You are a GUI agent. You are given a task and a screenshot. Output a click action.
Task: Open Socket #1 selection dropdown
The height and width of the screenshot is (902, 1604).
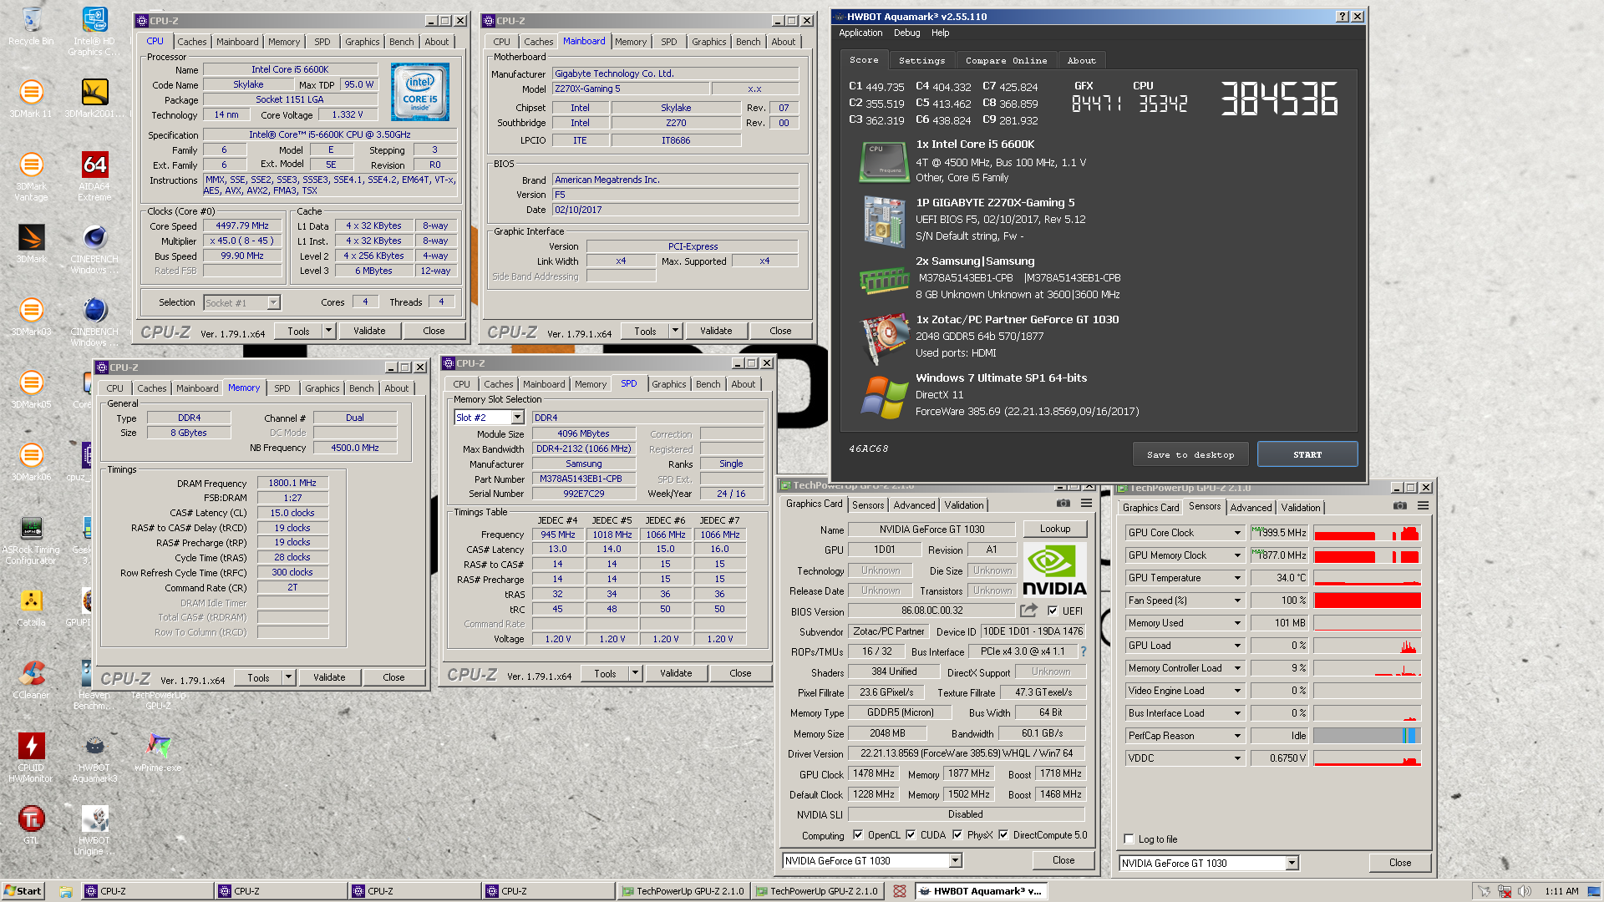[273, 303]
